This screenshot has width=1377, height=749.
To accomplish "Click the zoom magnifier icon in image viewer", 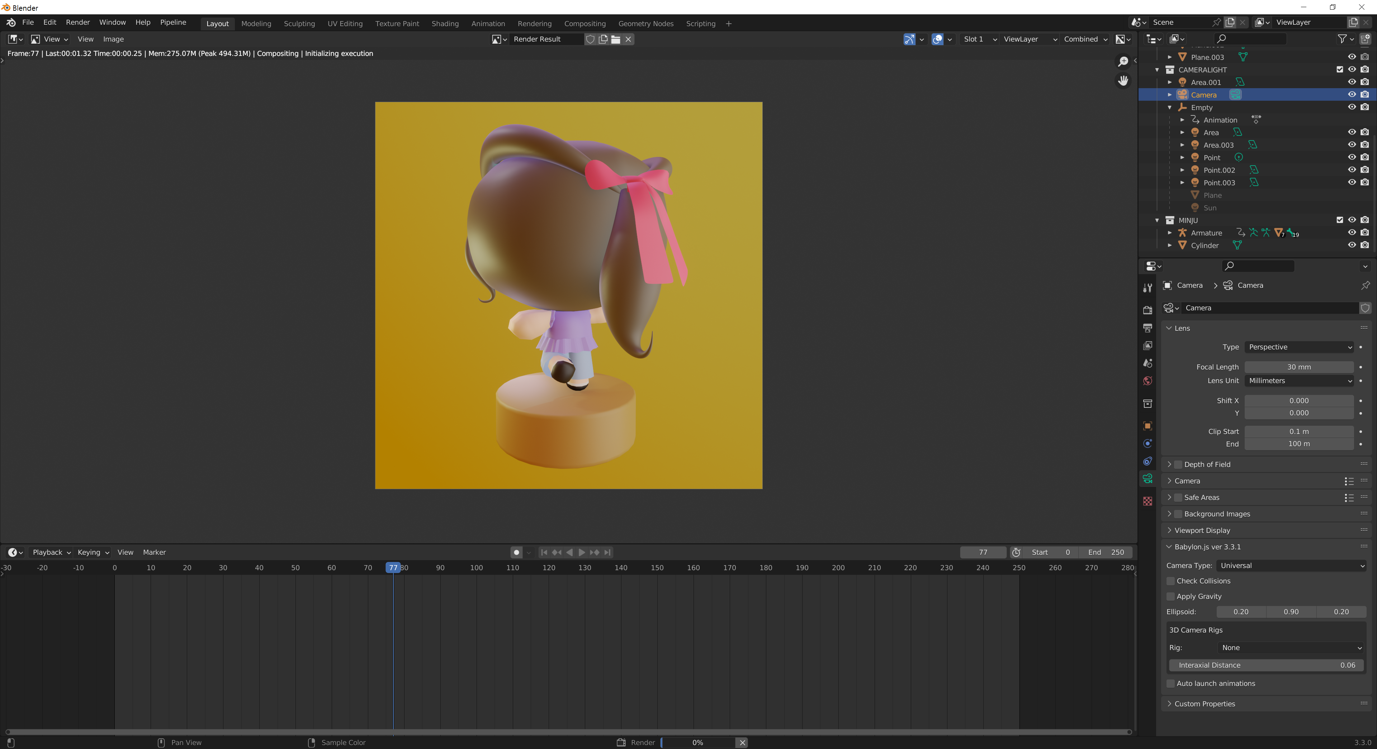I will [1123, 61].
